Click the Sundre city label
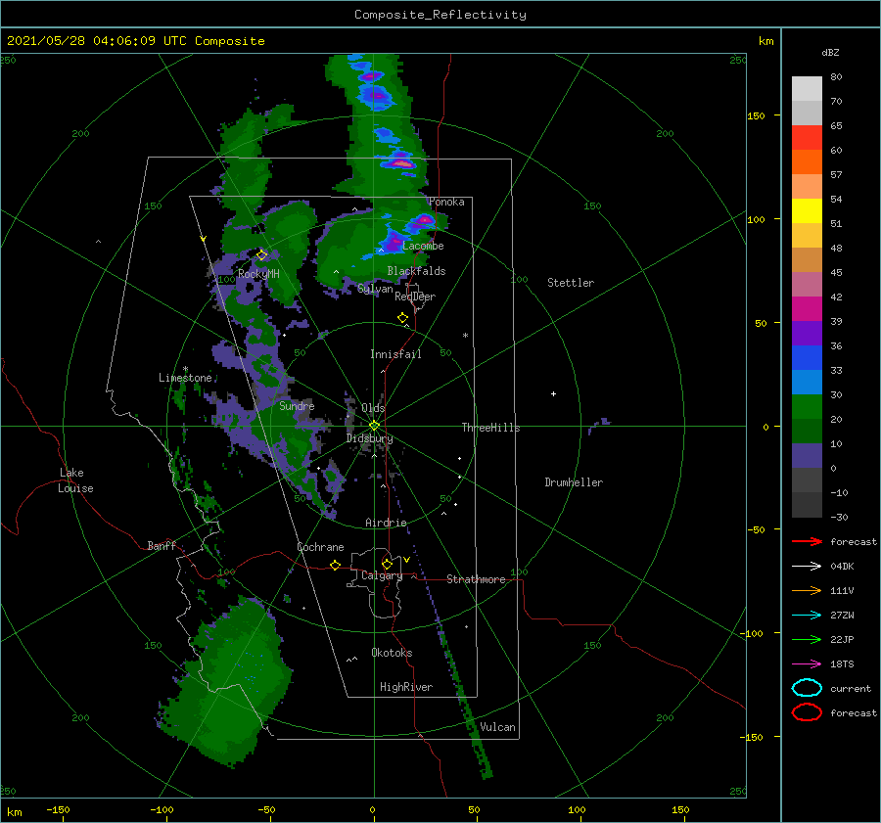881x823 pixels. pyautogui.click(x=297, y=405)
